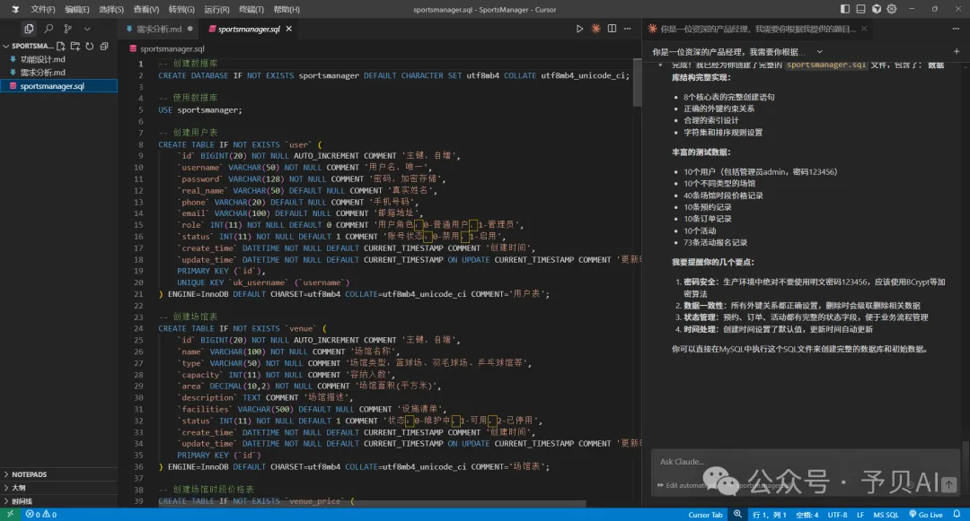The width and height of the screenshot is (970, 521).
Task: Open the 运行(R) menu
Action: 216,9
